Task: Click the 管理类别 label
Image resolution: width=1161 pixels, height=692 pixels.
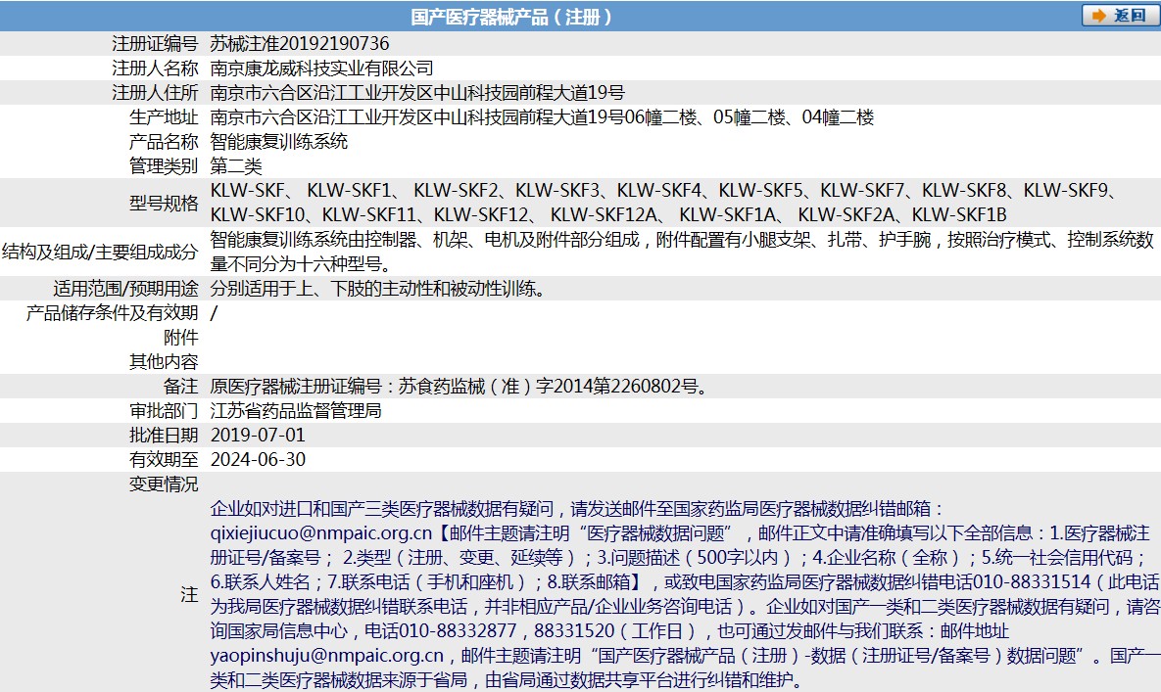Action: click(x=164, y=165)
